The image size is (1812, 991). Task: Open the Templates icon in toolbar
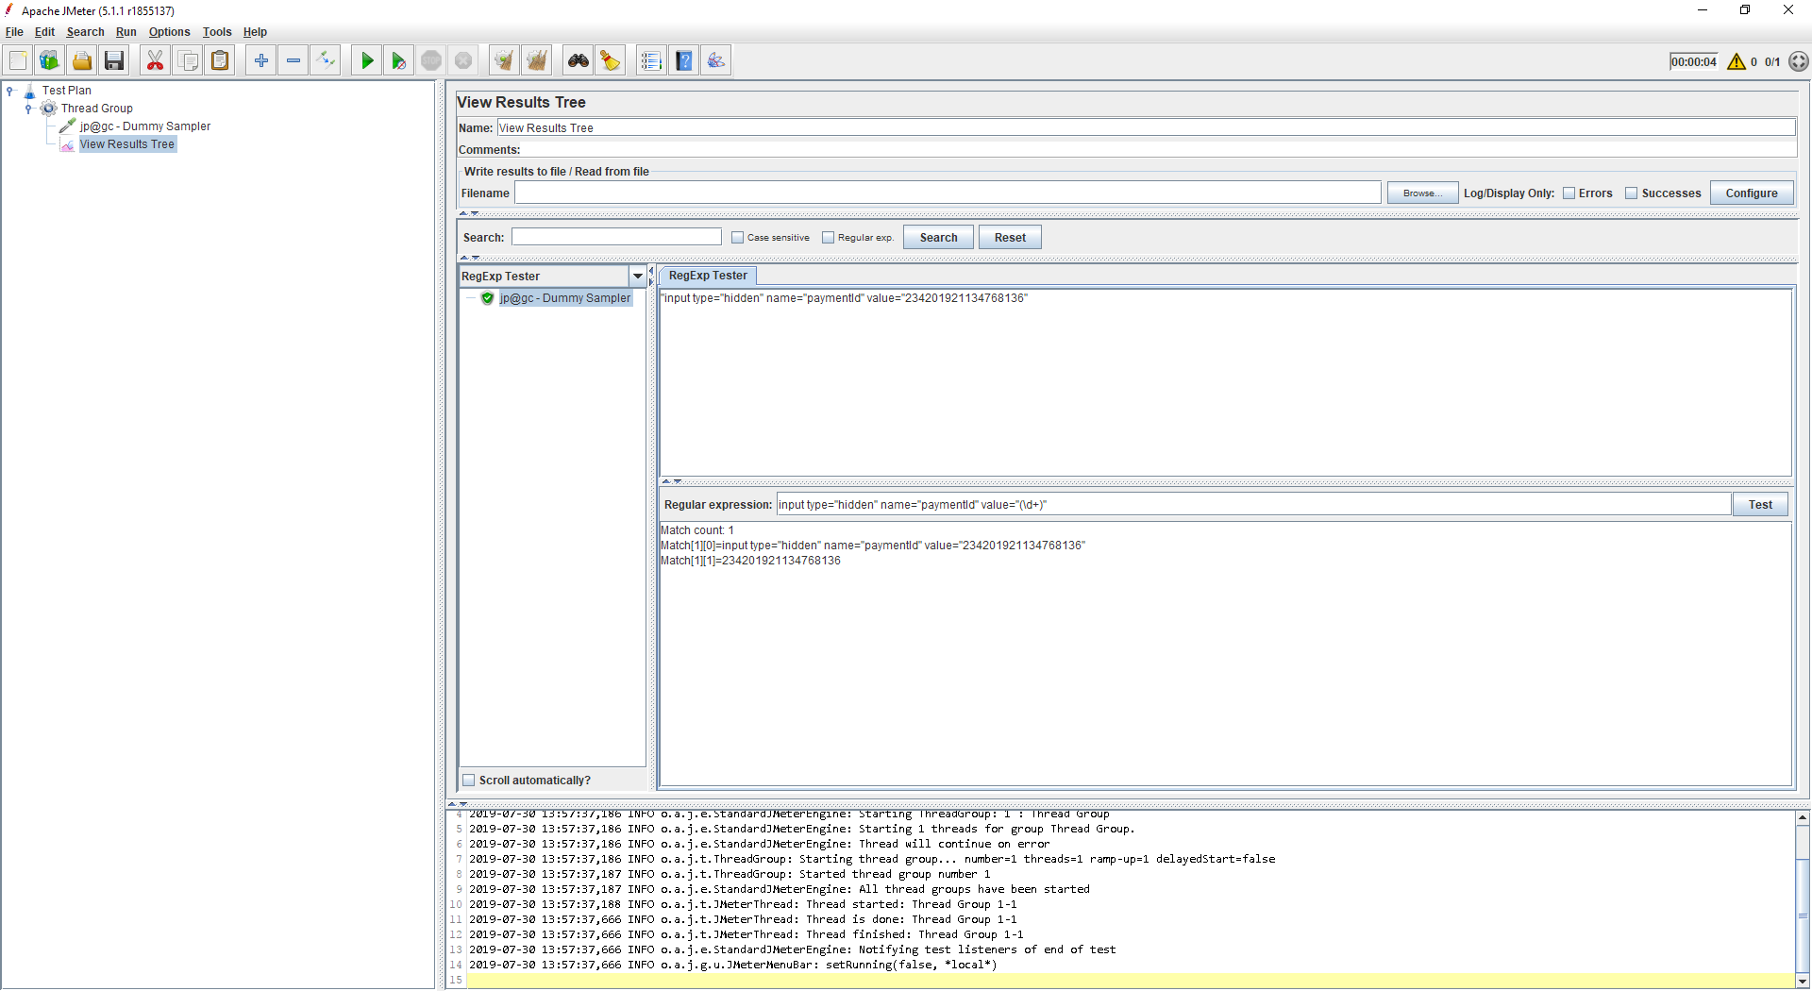tap(50, 61)
